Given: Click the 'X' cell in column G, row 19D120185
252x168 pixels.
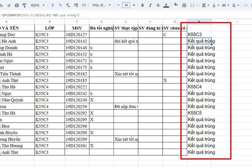Looking at the screenshot, I should (x=175, y=80).
